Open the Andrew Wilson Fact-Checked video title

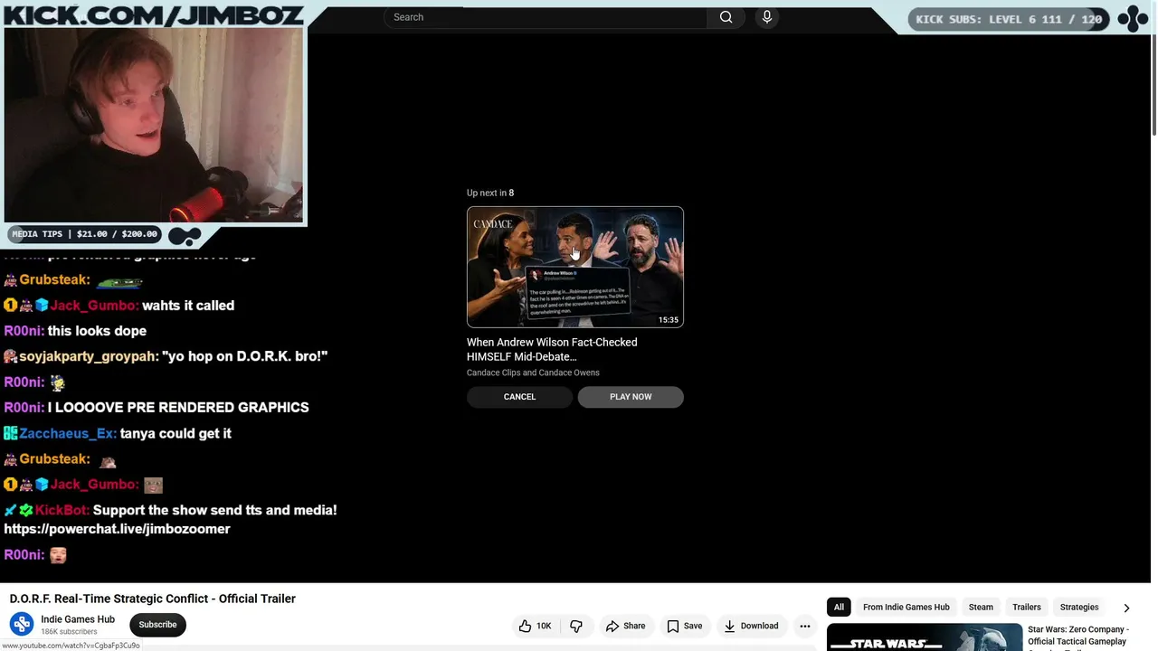pyautogui.click(x=552, y=349)
